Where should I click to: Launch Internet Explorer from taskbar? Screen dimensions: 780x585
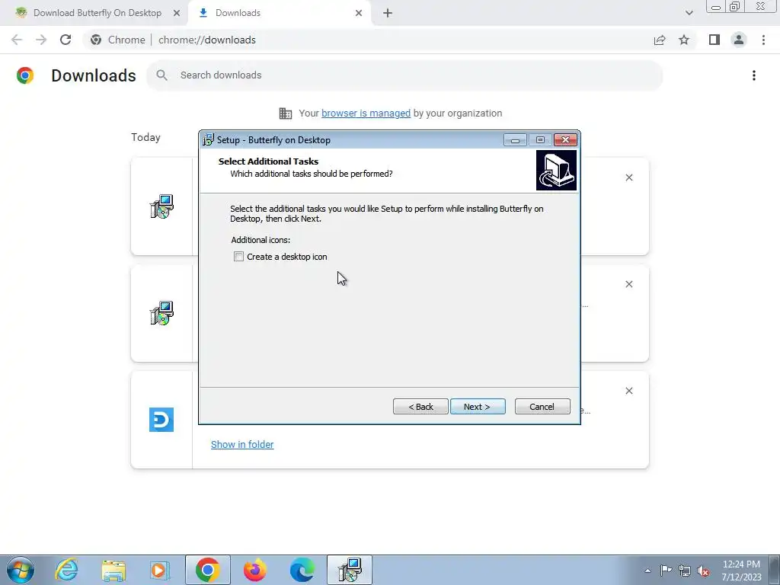click(x=66, y=570)
